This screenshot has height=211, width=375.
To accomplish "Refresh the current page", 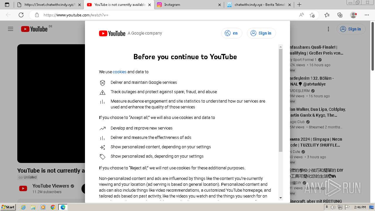I will tap(21, 15).
